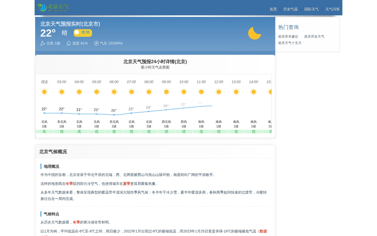
Task: Click the 22° data point at 现在 on chart
Action: tap(44, 113)
